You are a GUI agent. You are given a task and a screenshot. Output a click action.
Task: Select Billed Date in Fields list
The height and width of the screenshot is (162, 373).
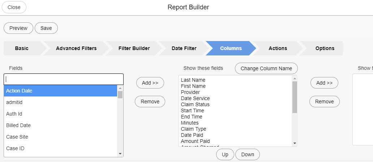18,125
